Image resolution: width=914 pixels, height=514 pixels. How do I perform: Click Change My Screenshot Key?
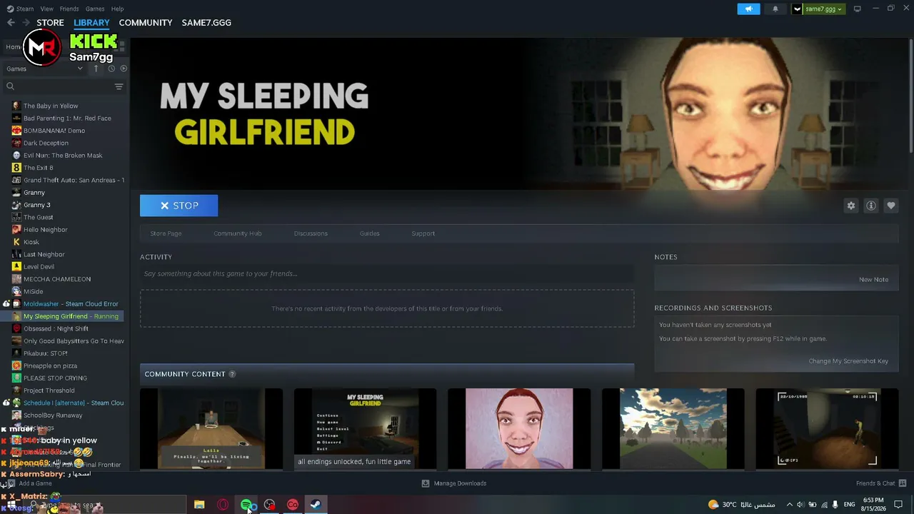pos(848,361)
